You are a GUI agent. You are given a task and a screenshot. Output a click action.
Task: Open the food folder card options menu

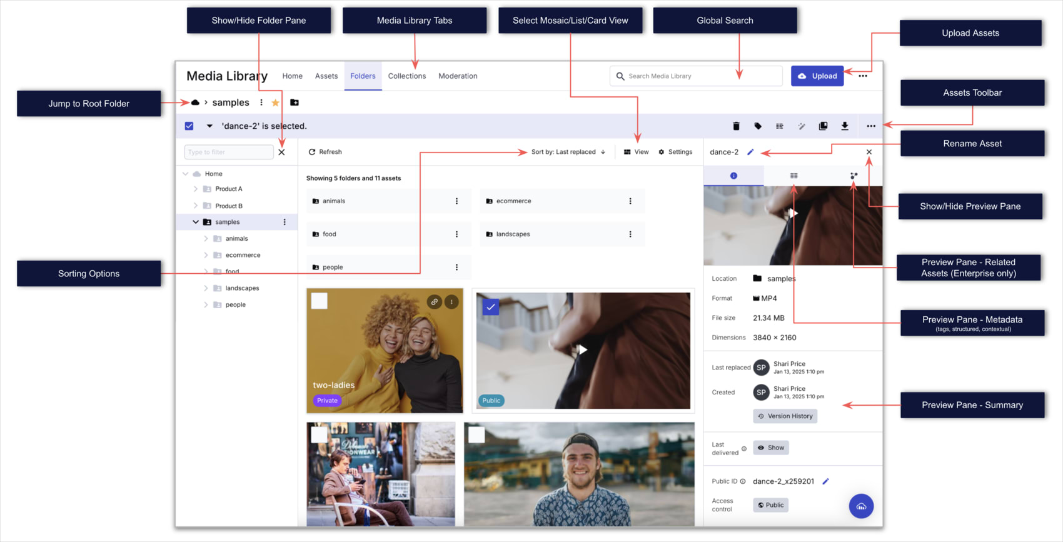click(x=456, y=234)
